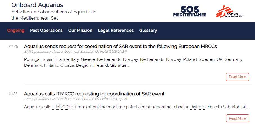This screenshot has width=255, height=124.
Task: Switch to Past Operations menu item
Action: [46, 31]
